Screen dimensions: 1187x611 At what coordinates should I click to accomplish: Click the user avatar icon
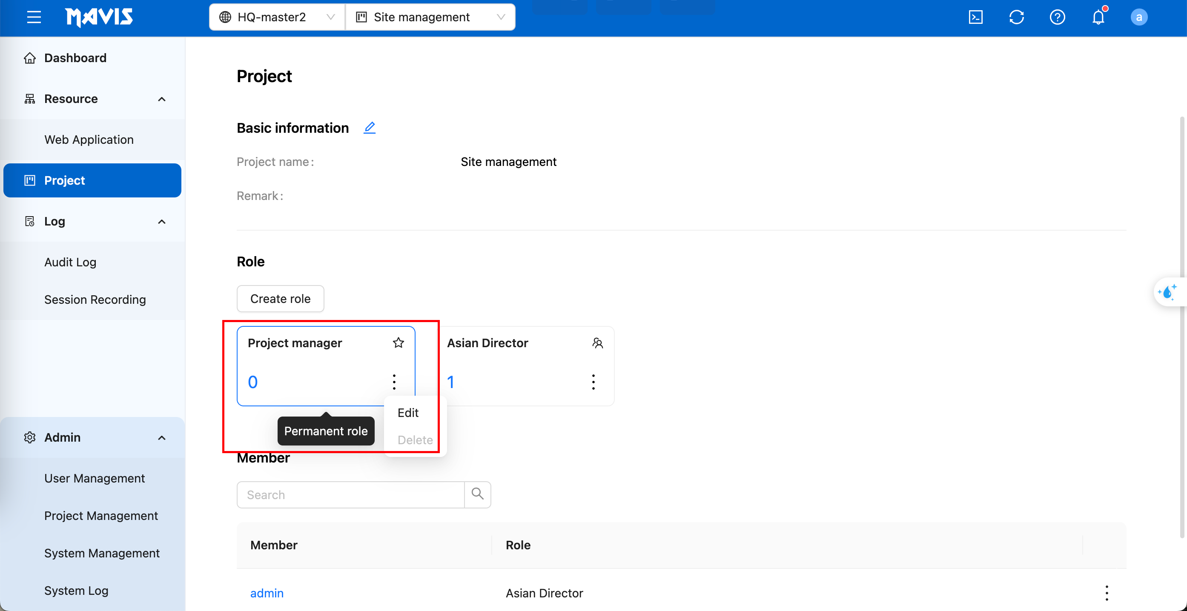point(1138,17)
